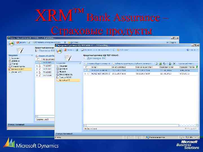The height and width of the screenshot is (152, 203).
Task: Select the second НС-КД-TEST-000145 record
Action: [141, 73]
